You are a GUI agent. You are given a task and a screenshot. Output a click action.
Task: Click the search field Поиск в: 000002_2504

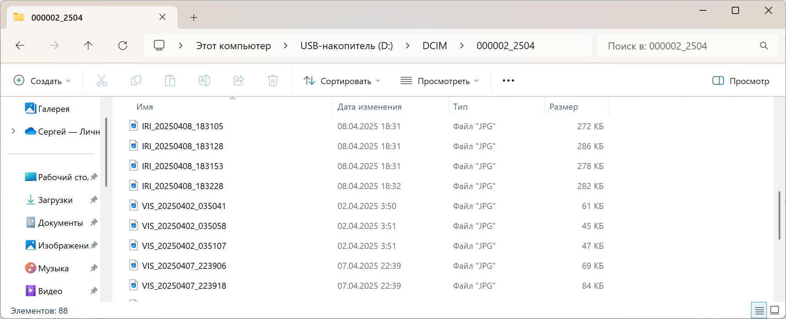tap(678, 46)
